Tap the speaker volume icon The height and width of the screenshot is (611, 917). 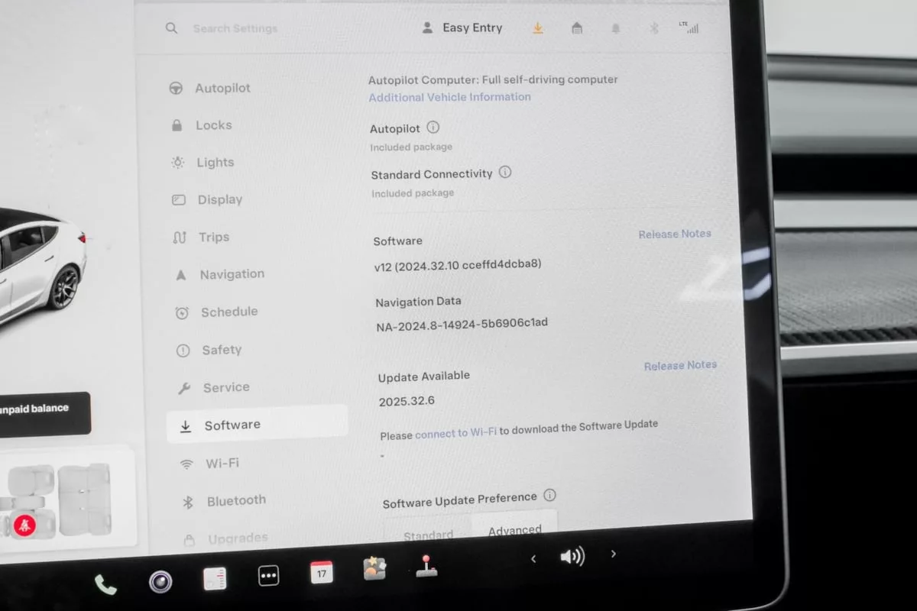click(x=572, y=557)
